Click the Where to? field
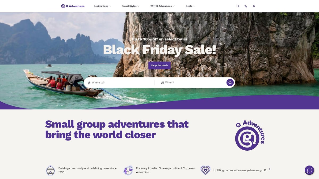319x179 pixels. point(120,82)
